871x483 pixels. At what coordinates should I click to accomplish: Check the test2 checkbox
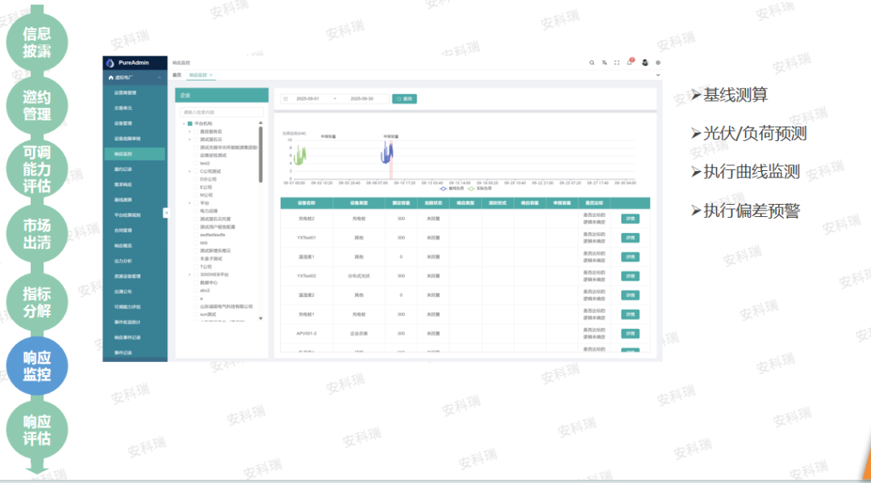click(x=196, y=163)
